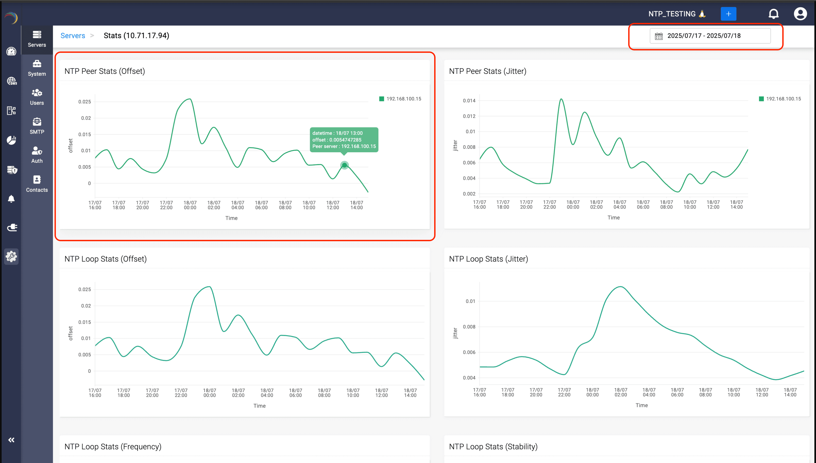The height and width of the screenshot is (463, 816).
Task: Click the Servers breadcrumb link
Action: pos(73,36)
